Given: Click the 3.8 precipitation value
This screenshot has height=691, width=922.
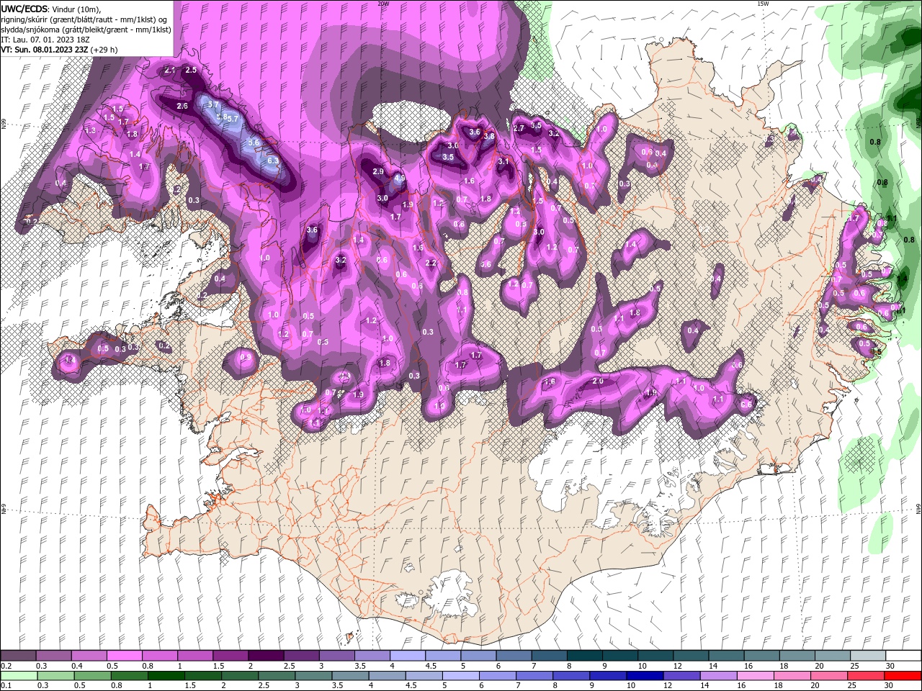Looking at the screenshot, I should (x=489, y=136).
